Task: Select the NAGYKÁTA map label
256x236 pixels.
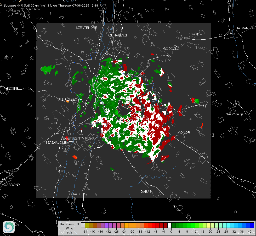Action: coord(234,114)
